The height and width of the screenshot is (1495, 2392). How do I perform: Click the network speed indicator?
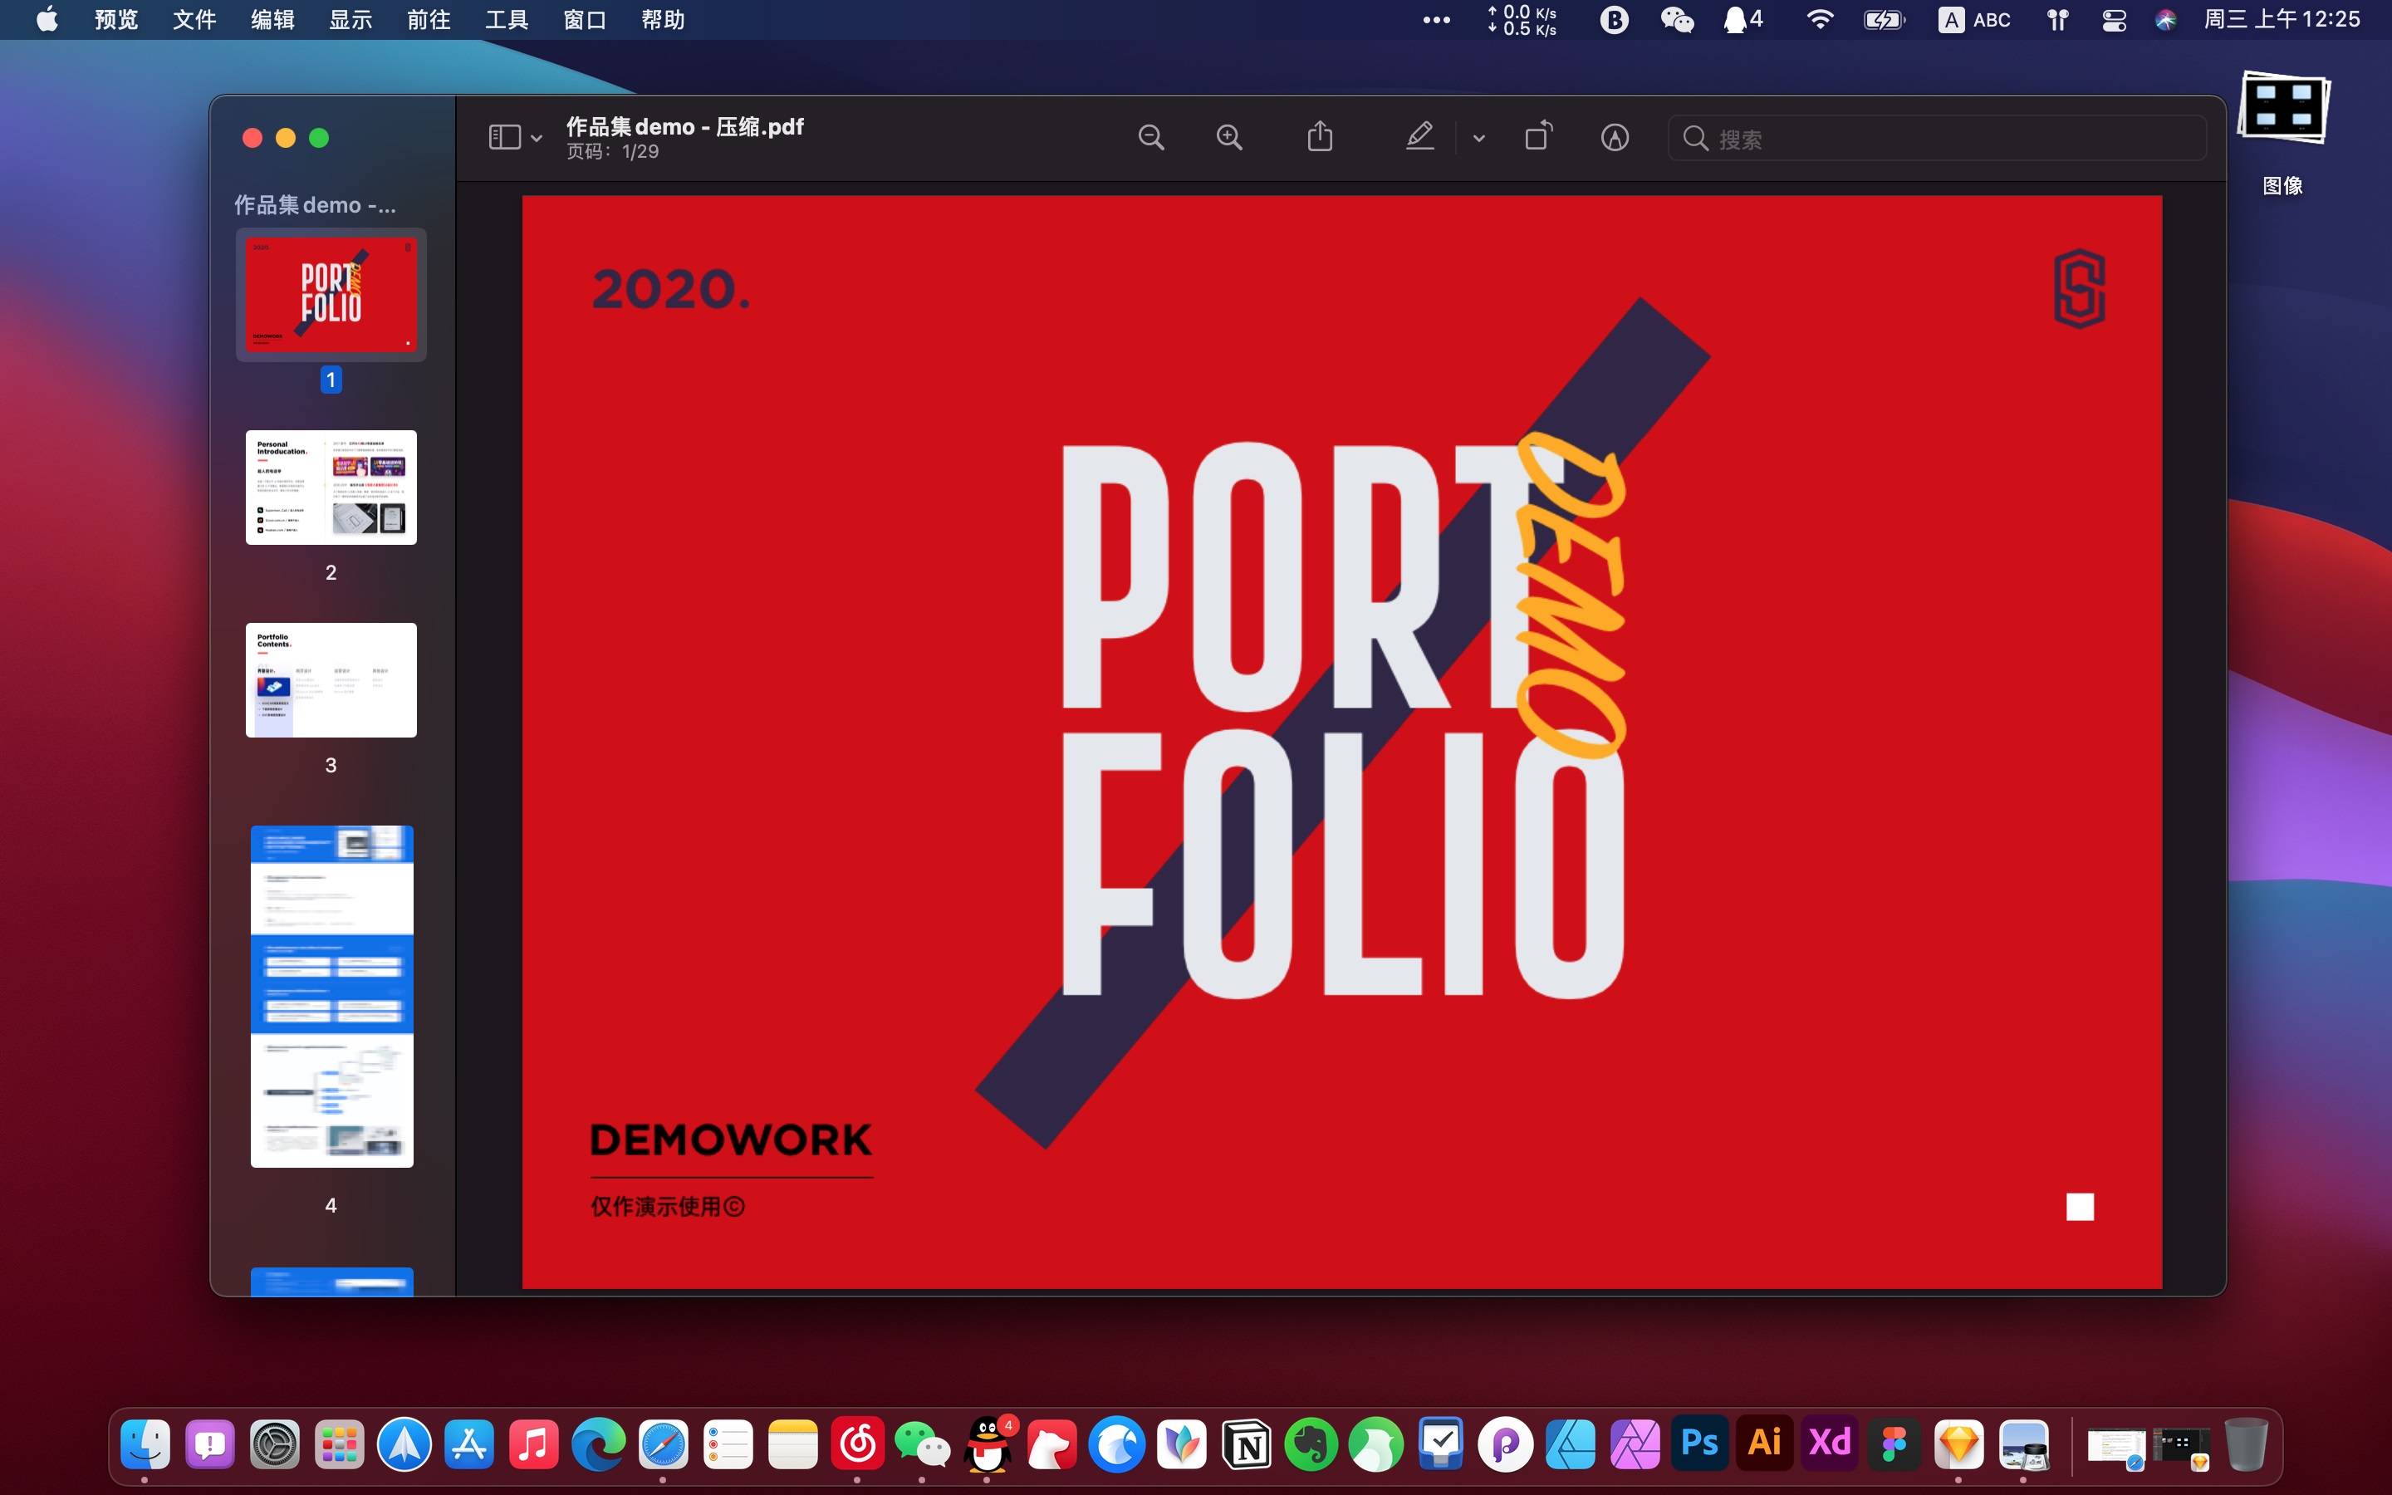(1522, 20)
